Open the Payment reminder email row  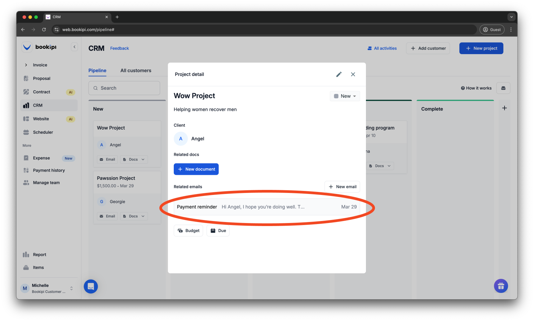click(x=267, y=207)
